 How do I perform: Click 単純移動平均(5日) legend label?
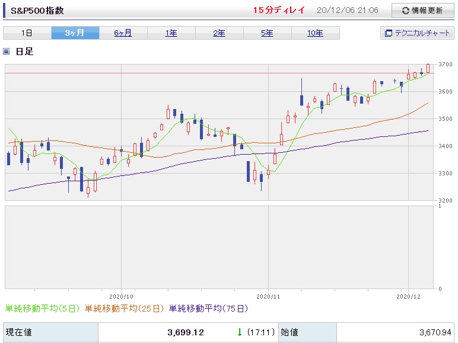point(42,308)
